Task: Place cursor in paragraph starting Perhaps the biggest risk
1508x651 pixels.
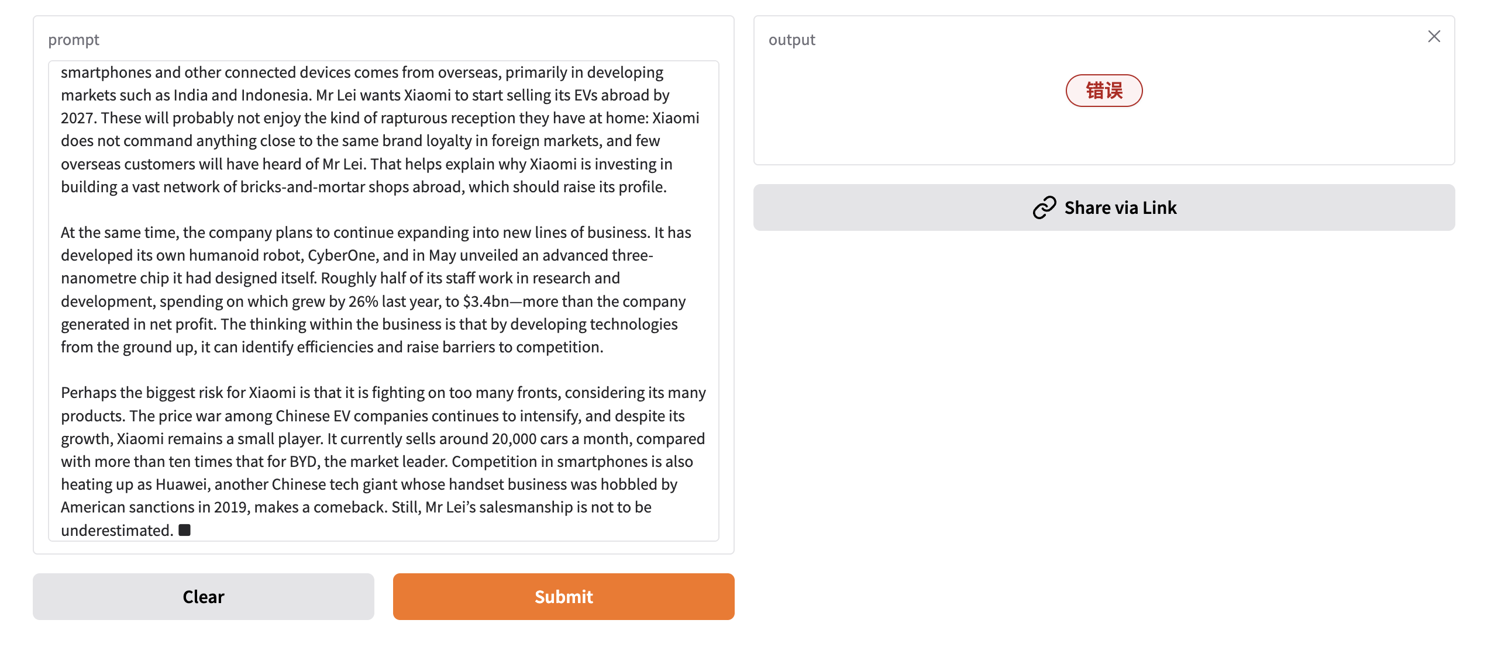Action: point(383,461)
